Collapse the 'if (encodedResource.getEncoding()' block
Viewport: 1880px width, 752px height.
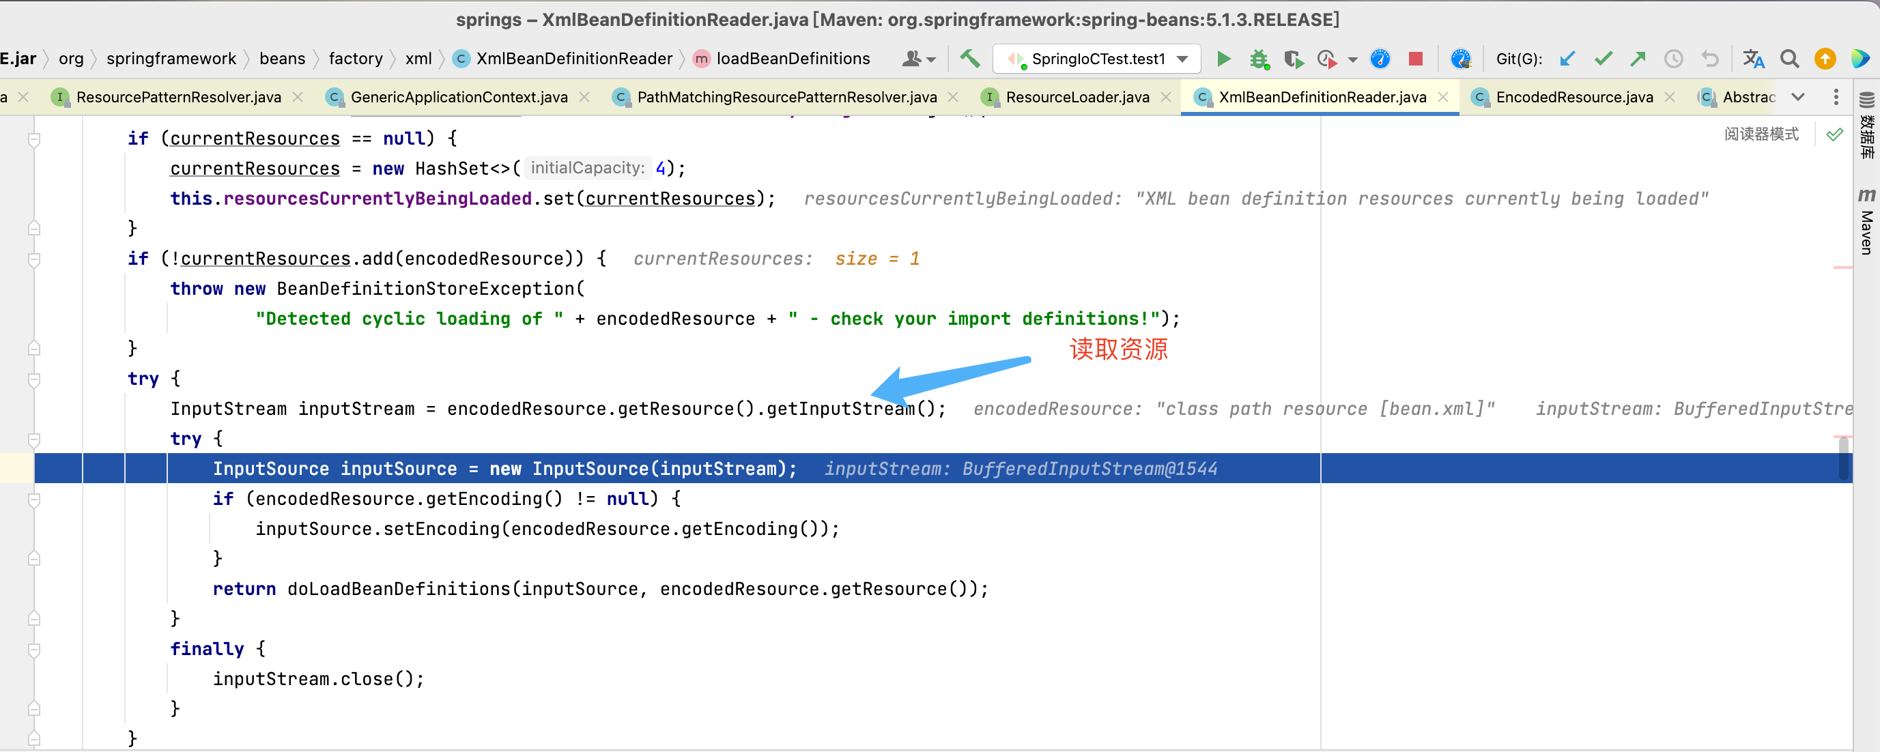point(33,499)
